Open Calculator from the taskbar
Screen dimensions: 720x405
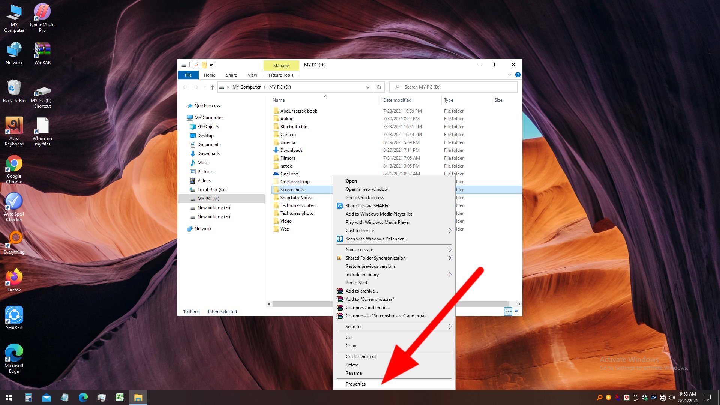pos(27,397)
